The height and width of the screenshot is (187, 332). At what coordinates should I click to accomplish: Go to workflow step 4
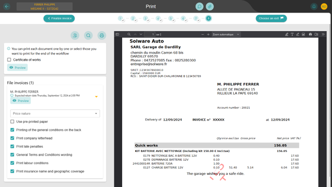click(158, 19)
